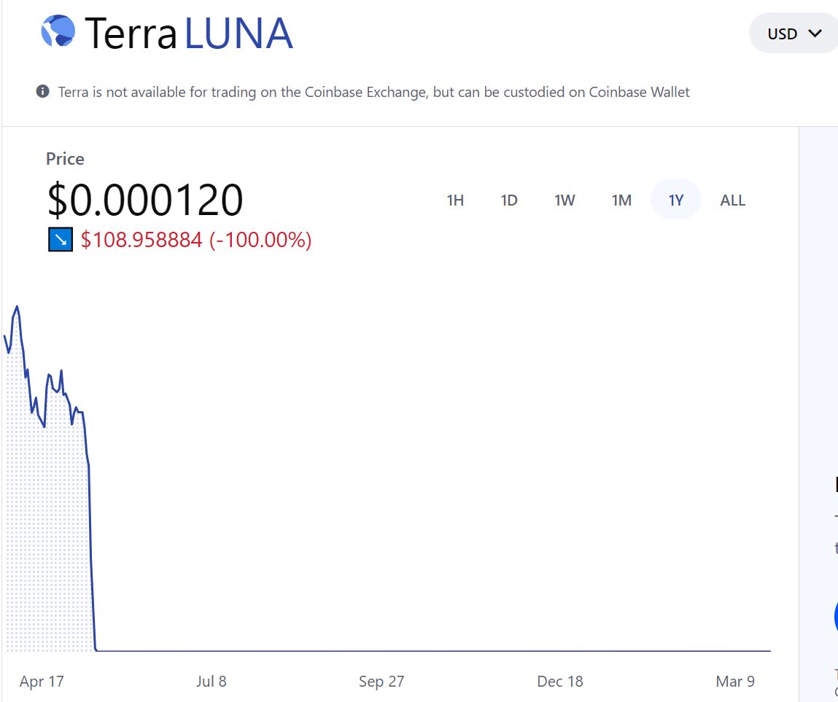Choose the 1Y time range
This screenshot has height=702, width=838.
point(676,200)
